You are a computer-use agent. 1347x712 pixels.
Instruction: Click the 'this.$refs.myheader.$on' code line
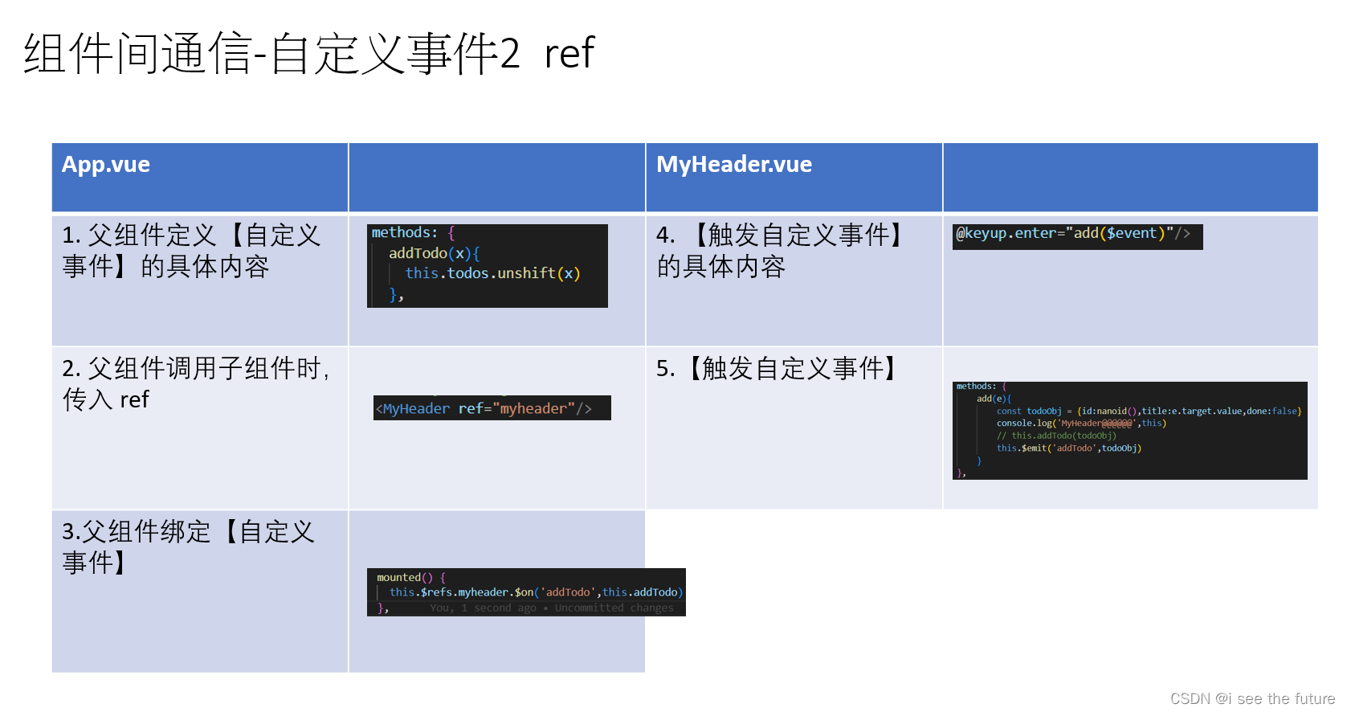(537, 592)
